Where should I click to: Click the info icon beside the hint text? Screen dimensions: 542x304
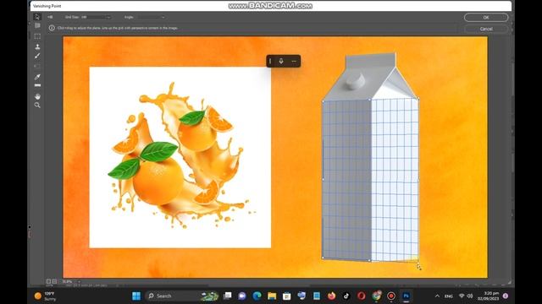52,28
